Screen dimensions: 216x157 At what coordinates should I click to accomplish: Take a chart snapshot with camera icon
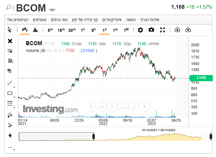tap(151, 30)
